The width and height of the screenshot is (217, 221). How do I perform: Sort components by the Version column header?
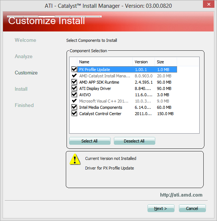click(143, 62)
